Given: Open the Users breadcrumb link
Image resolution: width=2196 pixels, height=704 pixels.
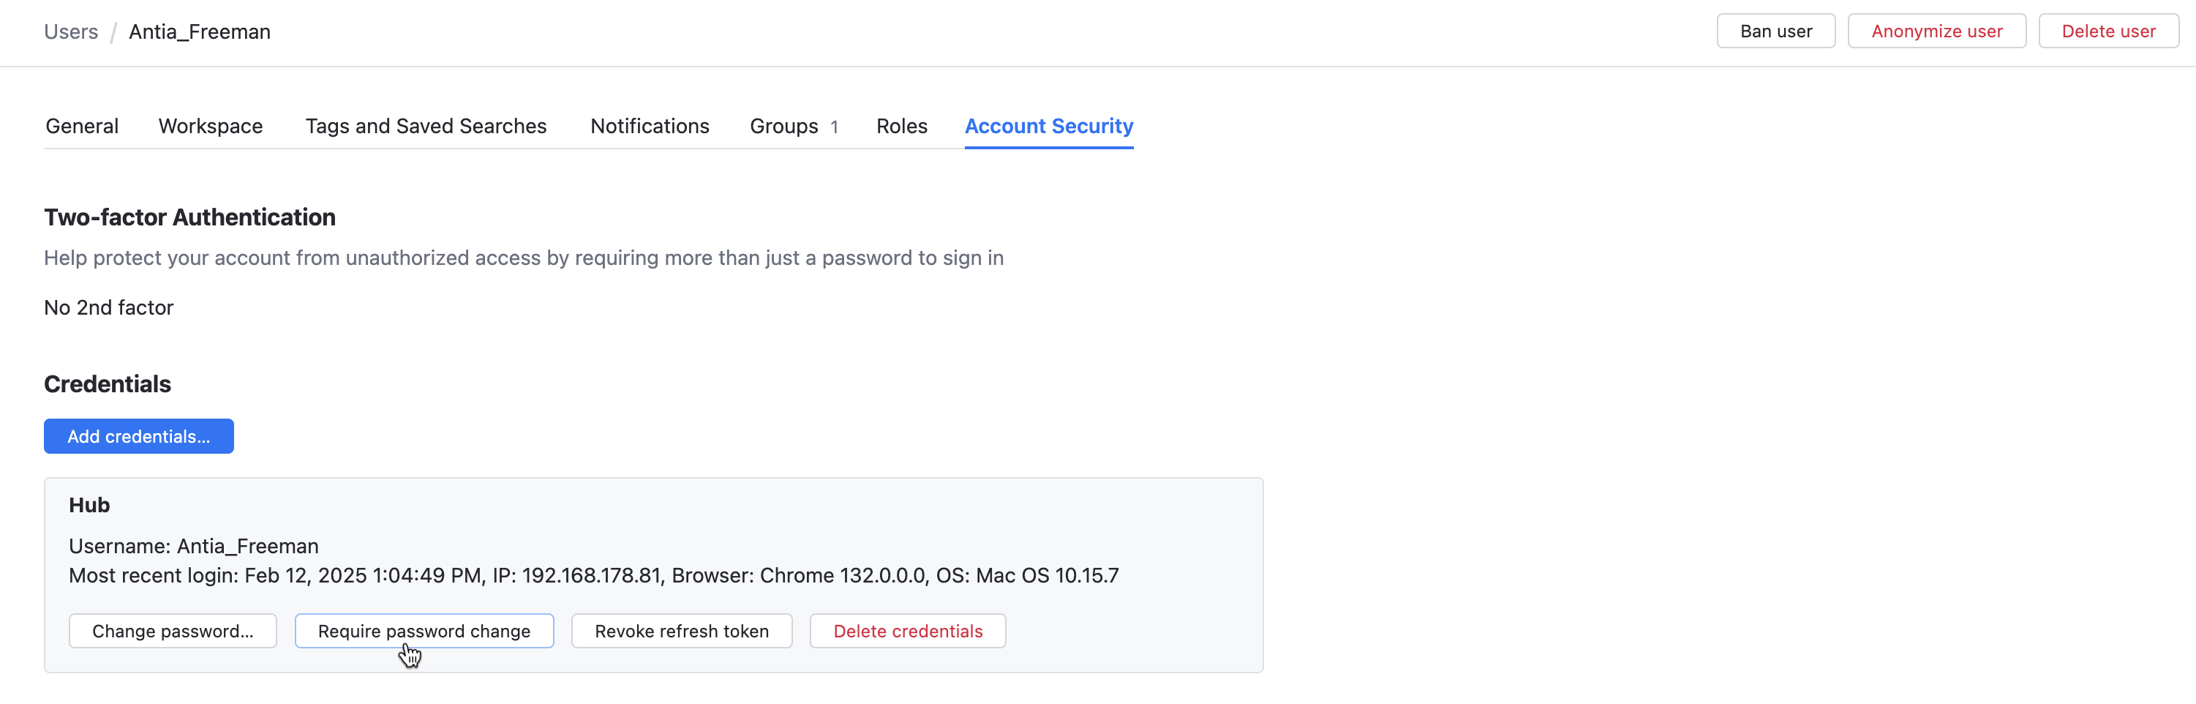Looking at the screenshot, I should point(71,31).
